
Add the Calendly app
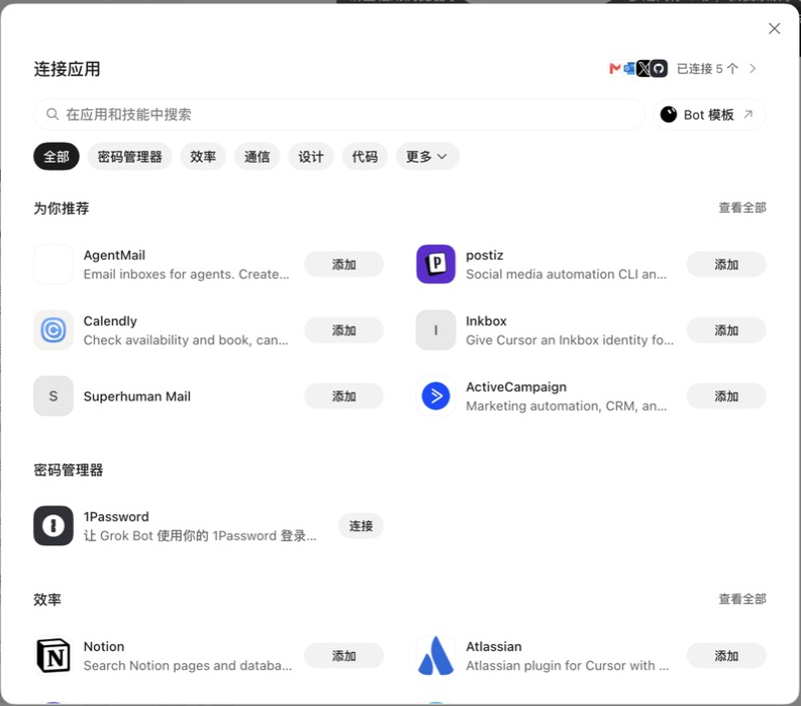pyautogui.click(x=344, y=330)
